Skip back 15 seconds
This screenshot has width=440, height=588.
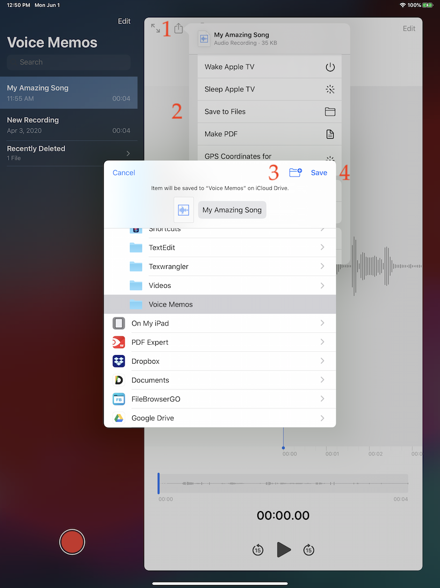[x=258, y=550]
